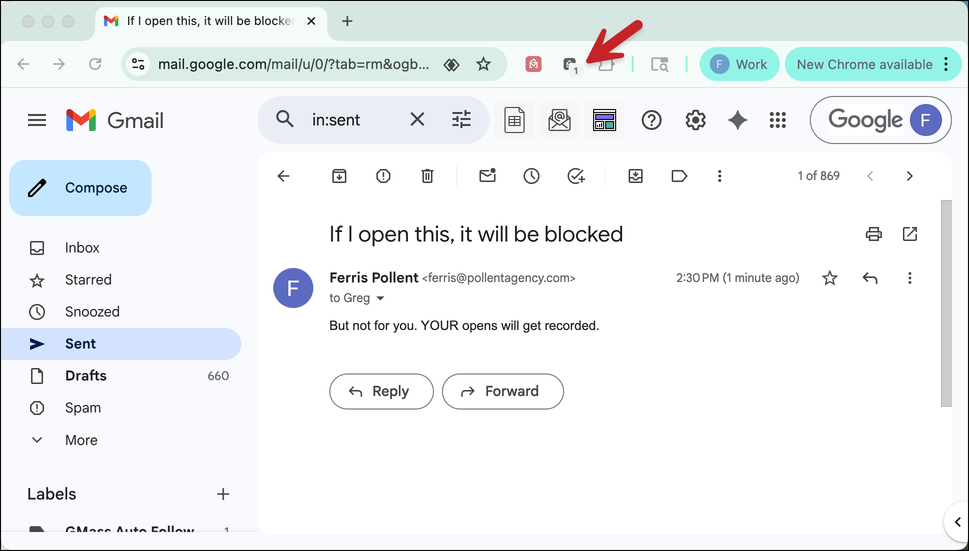The height and width of the screenshot is (551, 969).
Task: Star the Ferris Pollent message
Action: (829, 278)
